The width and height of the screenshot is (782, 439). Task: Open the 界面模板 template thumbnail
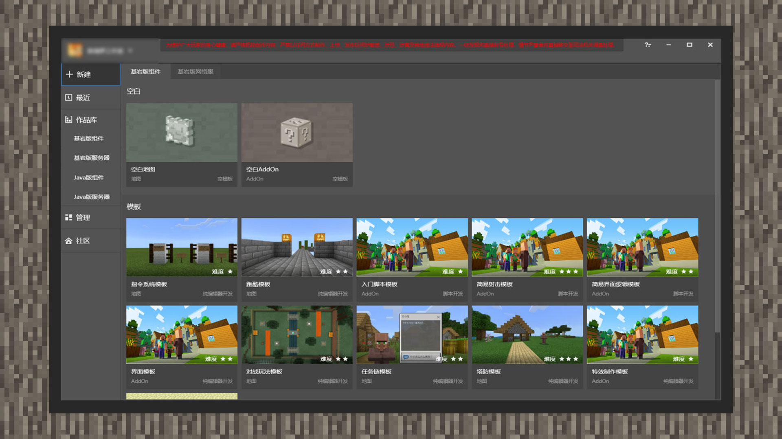(x=182, y=335)
